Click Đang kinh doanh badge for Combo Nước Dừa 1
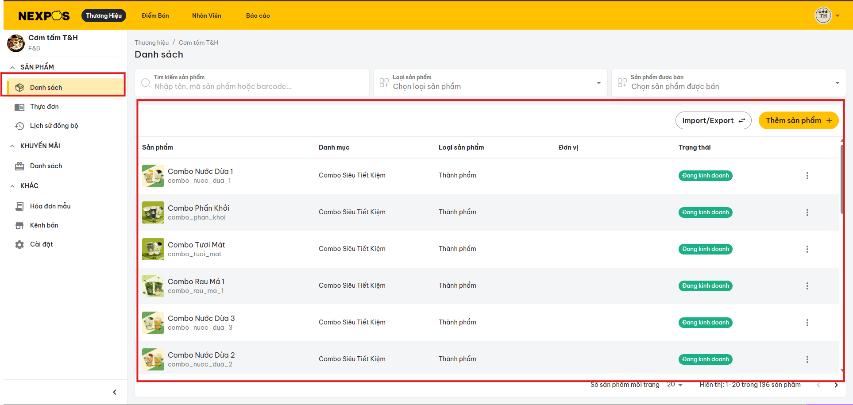Screen dimensions: 853x405 706,176
